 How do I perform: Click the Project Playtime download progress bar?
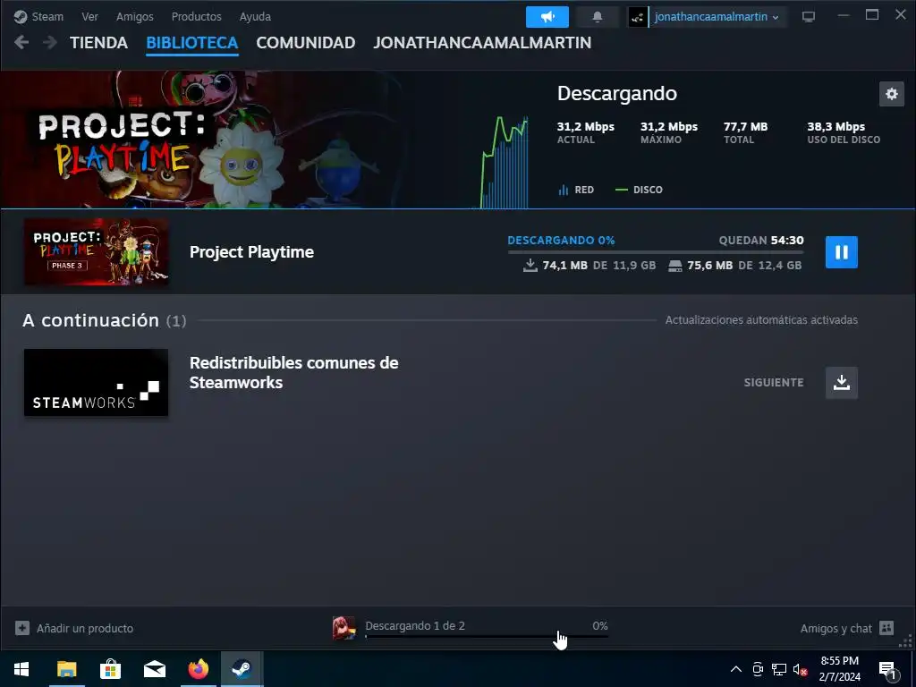(656, 251)
